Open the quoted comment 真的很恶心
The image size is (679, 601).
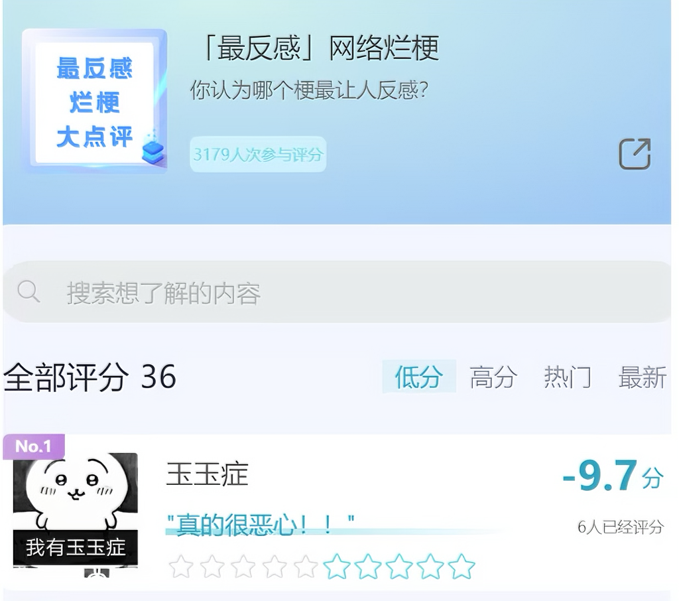coord(261,525)
